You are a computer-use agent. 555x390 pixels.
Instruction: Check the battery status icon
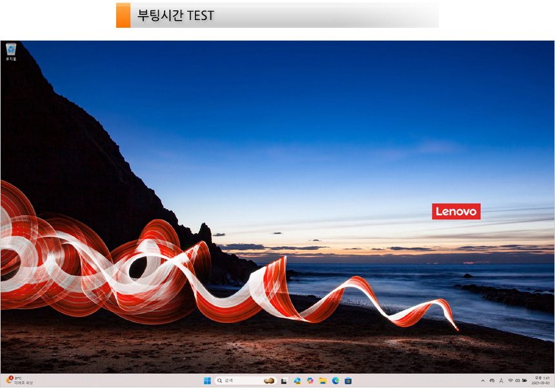525,380
